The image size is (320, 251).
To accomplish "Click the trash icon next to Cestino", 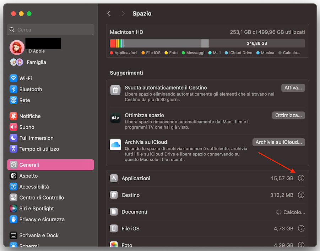I will click(114, 195).
